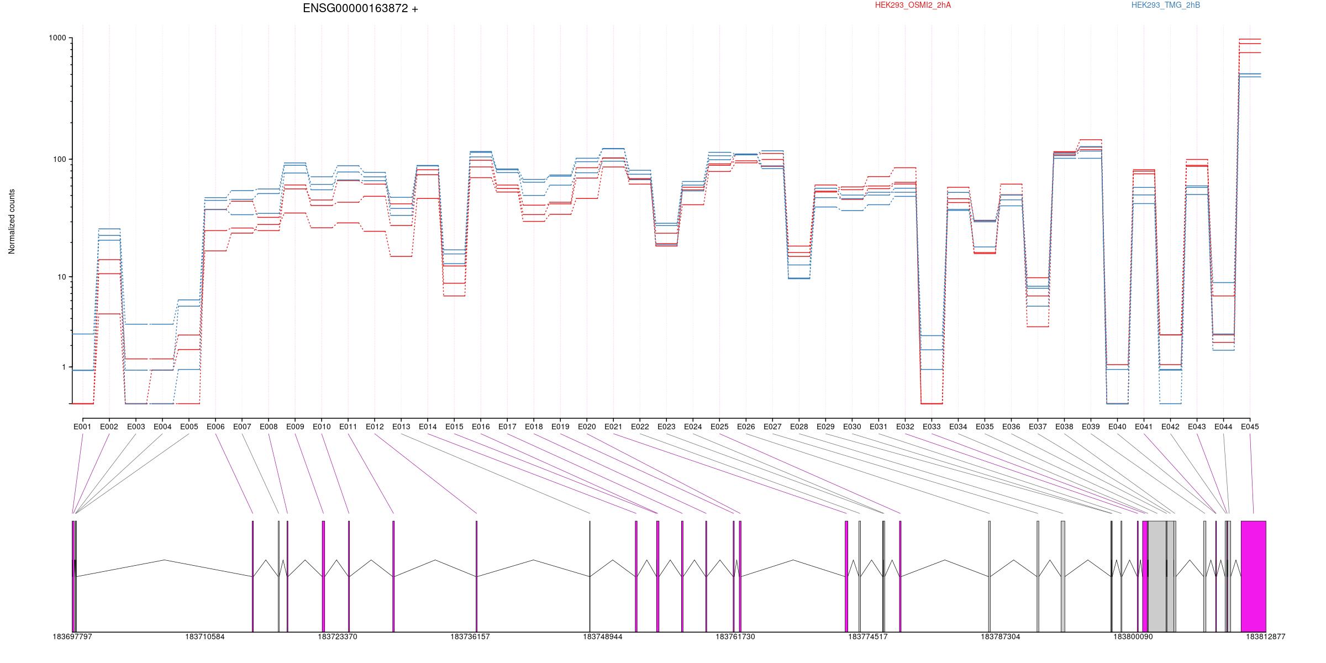
Task: Click the 100 y-axis tick label
Action: click(x=59, y=160)
